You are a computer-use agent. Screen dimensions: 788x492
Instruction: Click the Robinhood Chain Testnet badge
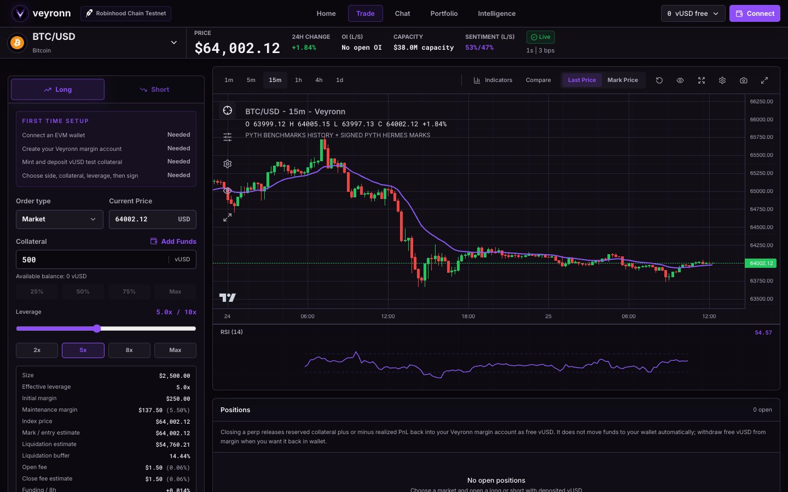pyautogui.click(x=126, y=14)
